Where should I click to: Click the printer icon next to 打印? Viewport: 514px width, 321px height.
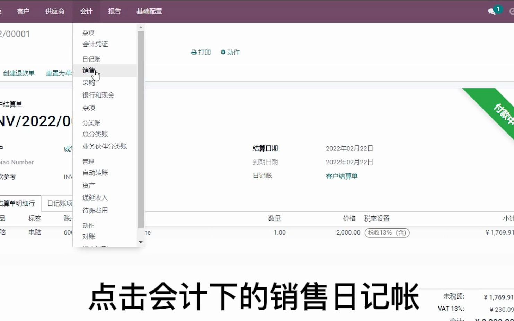click(x=194, y=52)
